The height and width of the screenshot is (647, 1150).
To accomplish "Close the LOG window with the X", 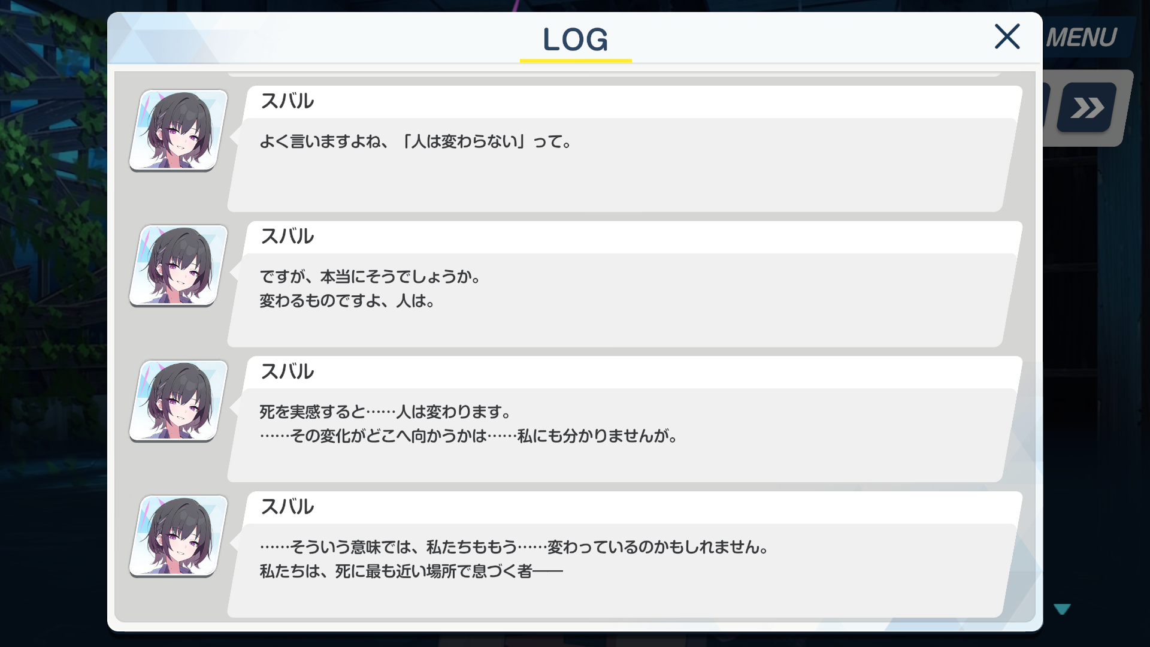I will pyautogui.click(x=1007, y=37).
